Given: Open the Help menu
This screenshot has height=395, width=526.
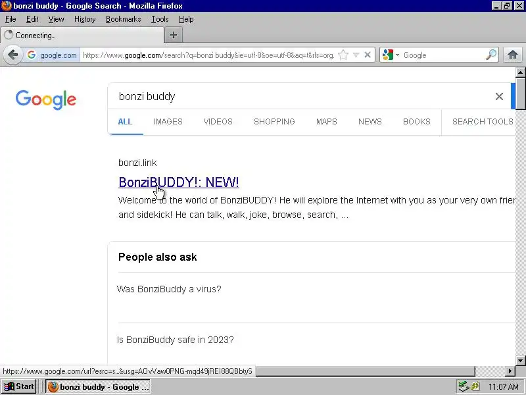Looking at the screenshot, I should click(x=186, y=19).
